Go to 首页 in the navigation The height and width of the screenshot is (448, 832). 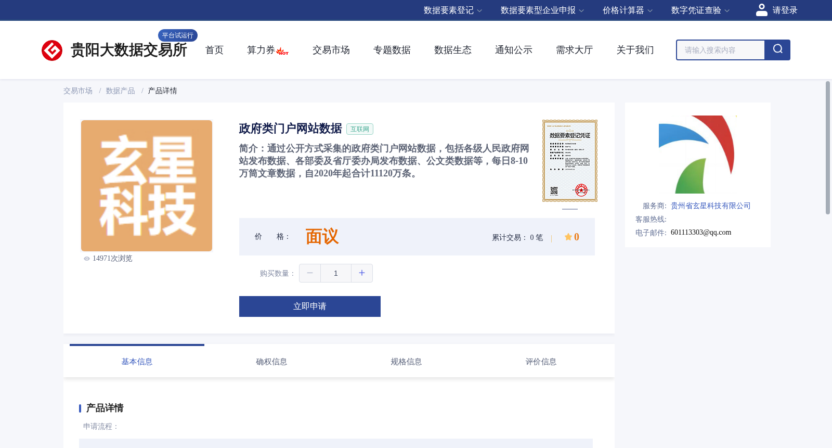(214, 50)
